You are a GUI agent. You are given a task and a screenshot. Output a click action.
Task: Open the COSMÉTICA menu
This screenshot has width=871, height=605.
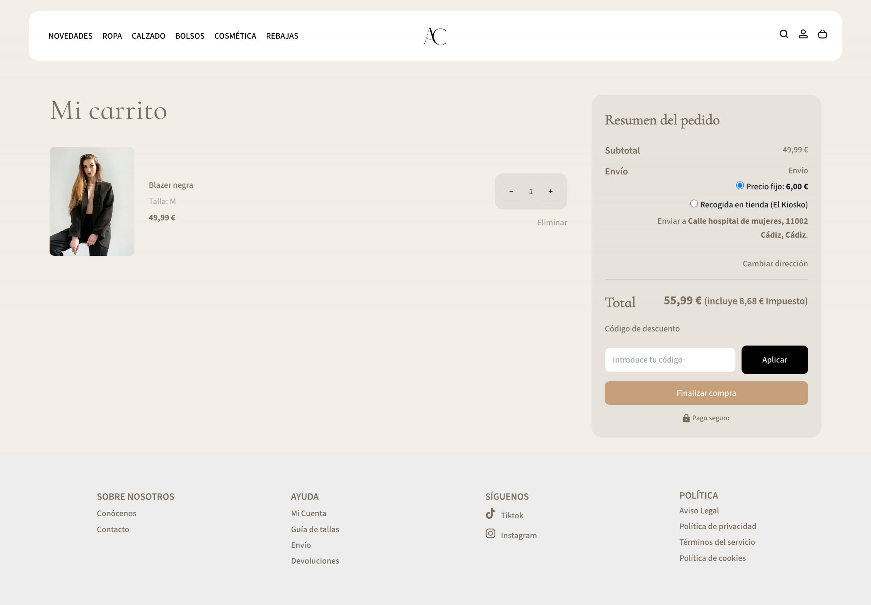235,36
